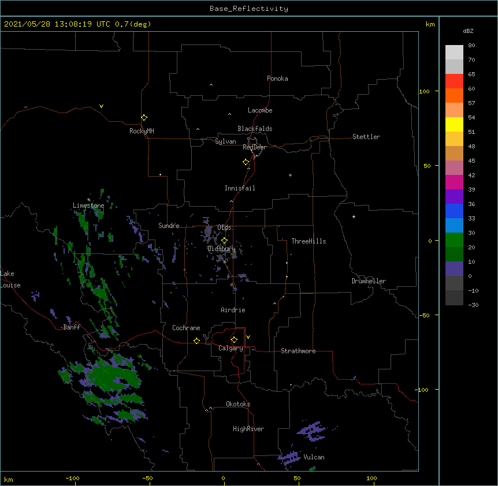Screen dimensions: 498x486
Task: Click the Innisfail label
Action: [240, 188]
